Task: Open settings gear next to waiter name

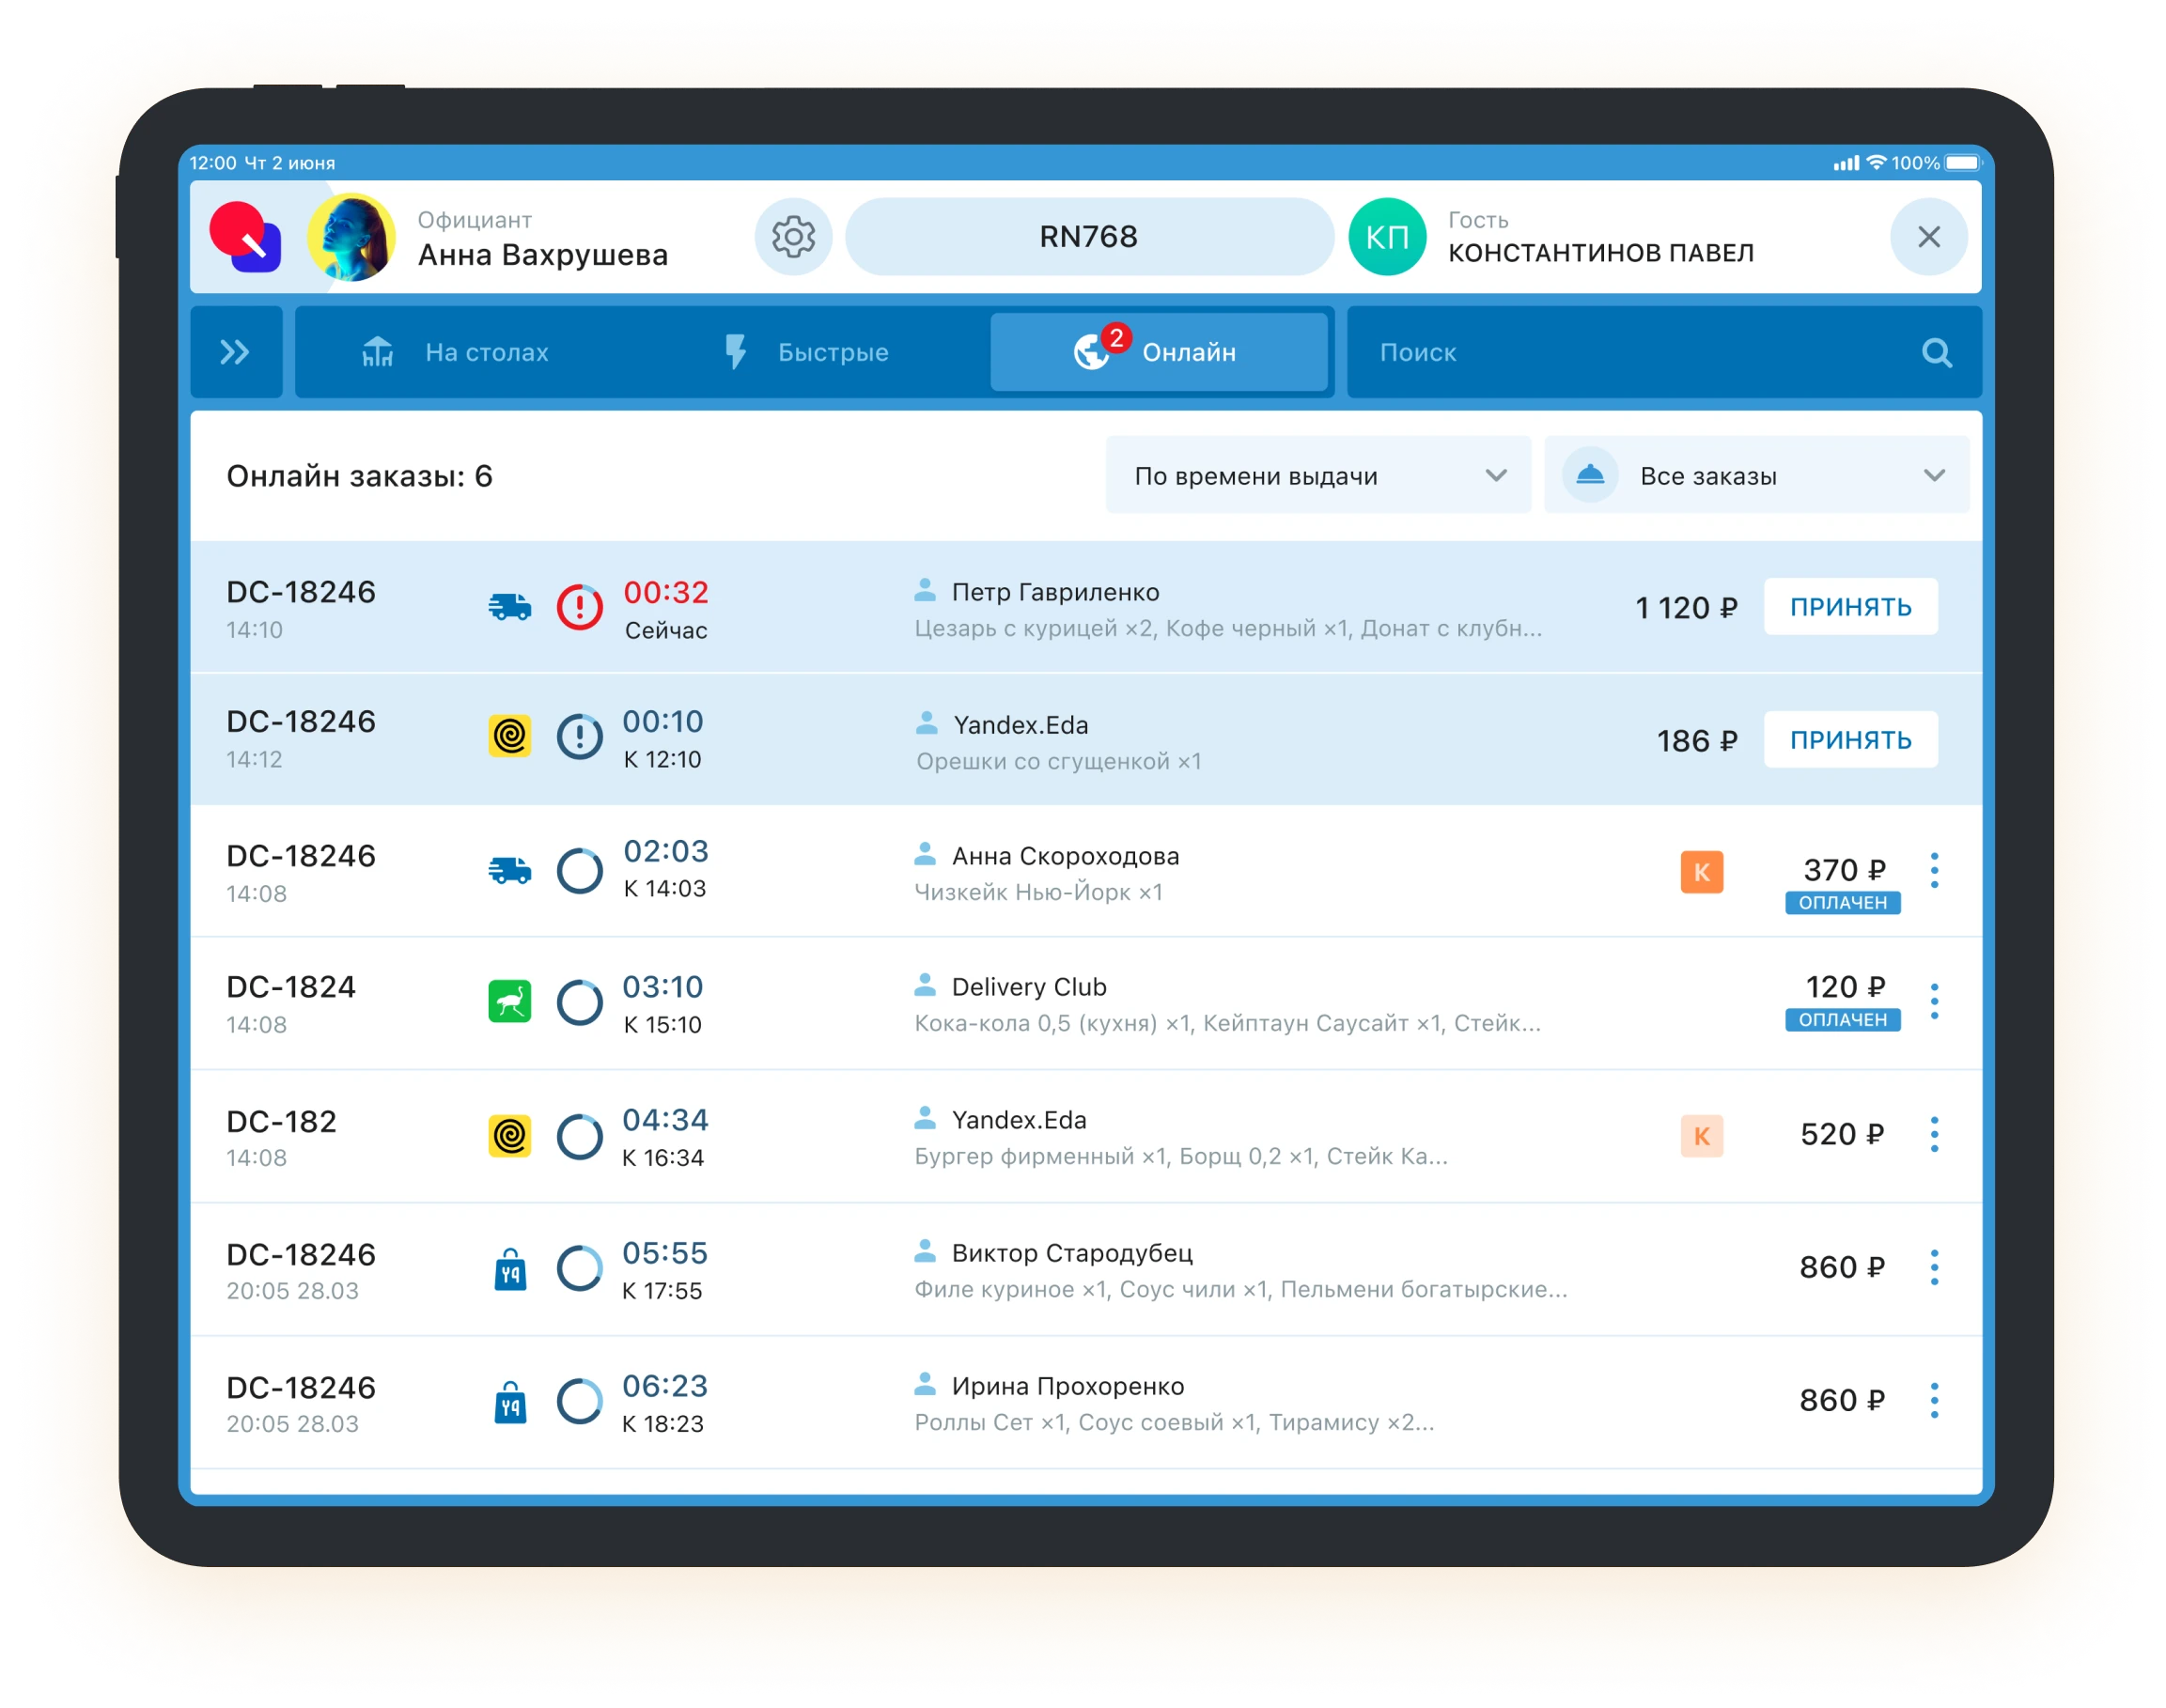Action: (793, 237)
